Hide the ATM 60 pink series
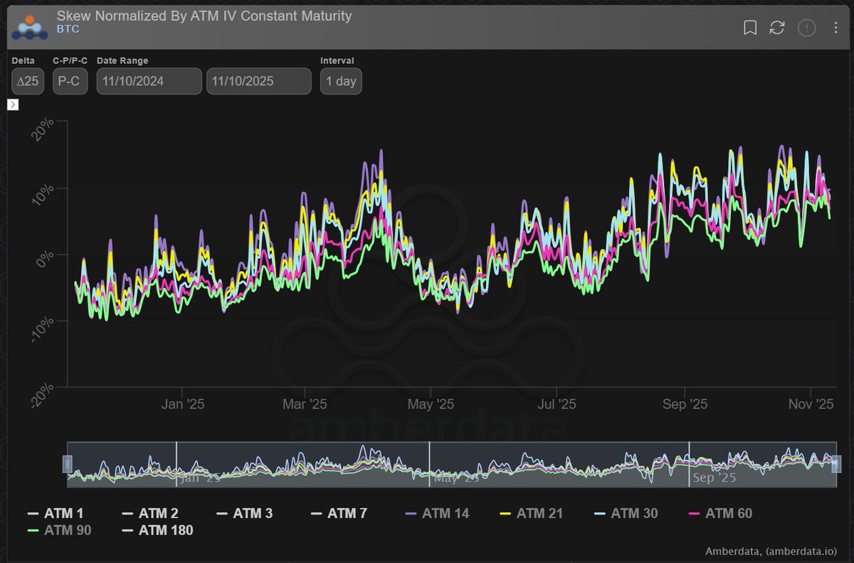Screen dimensions: 854x563 [721, 513]
